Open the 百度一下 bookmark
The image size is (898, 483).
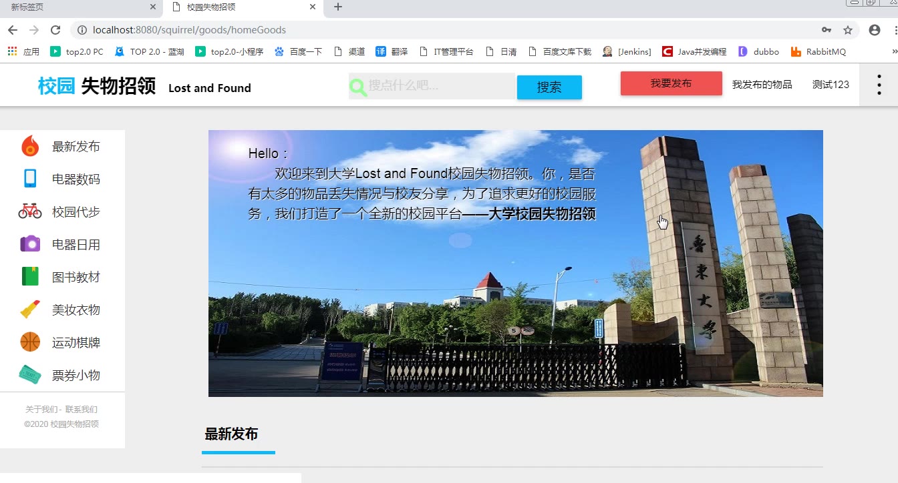298,51
